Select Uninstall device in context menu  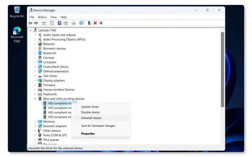[x=101, y=118]
